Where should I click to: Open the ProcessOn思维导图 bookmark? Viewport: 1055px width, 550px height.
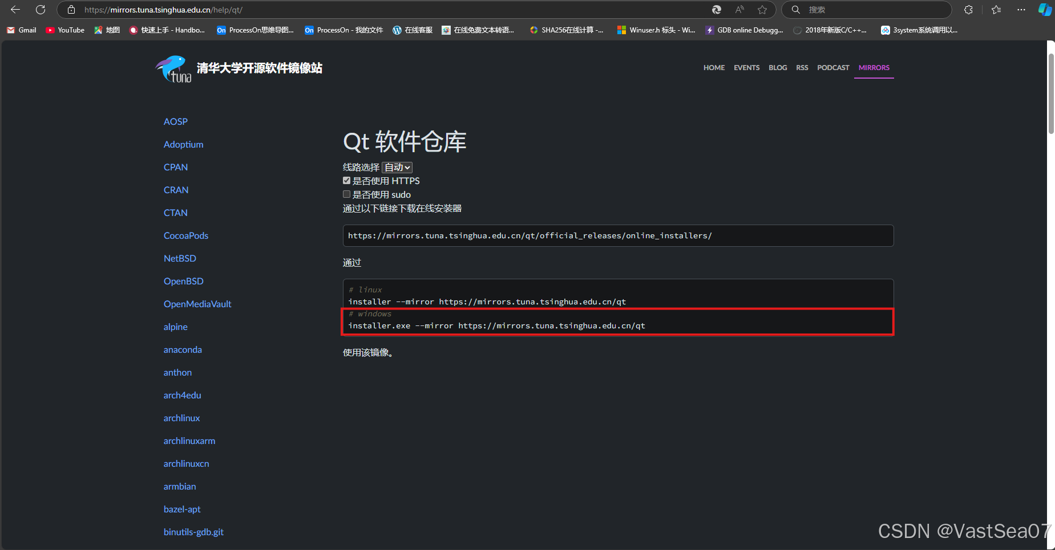click(x=256, y=30)
